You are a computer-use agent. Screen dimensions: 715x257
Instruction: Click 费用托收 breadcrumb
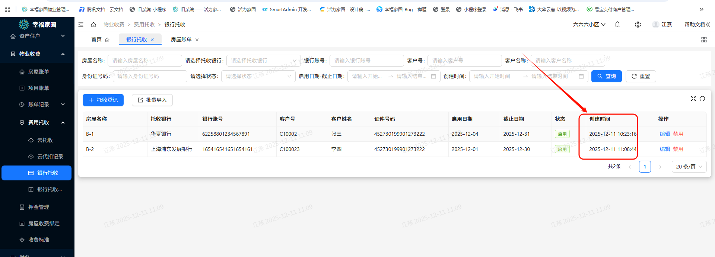(144, 25)
